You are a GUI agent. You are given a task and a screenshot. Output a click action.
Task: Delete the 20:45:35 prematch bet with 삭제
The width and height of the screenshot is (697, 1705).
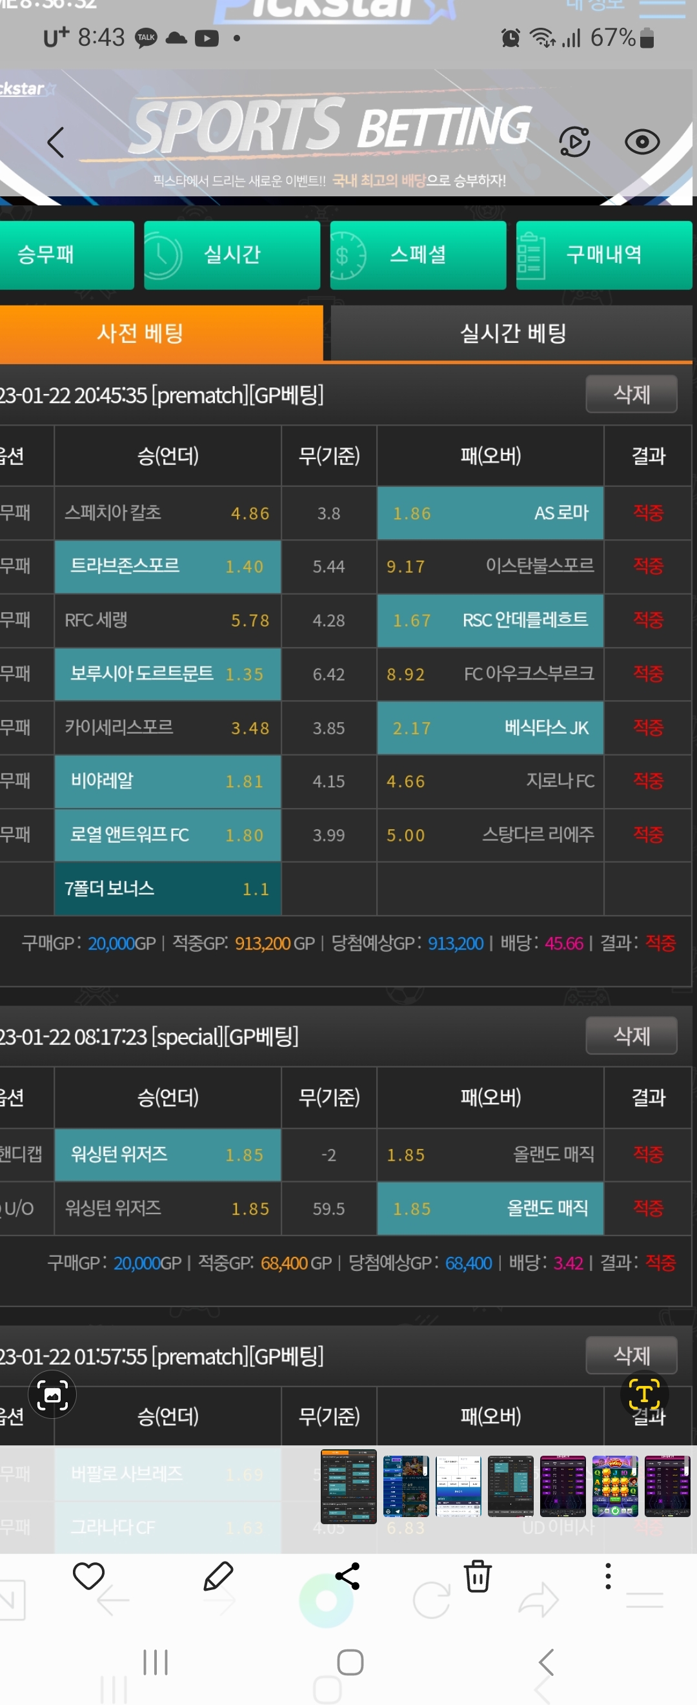tap(632, 395)
